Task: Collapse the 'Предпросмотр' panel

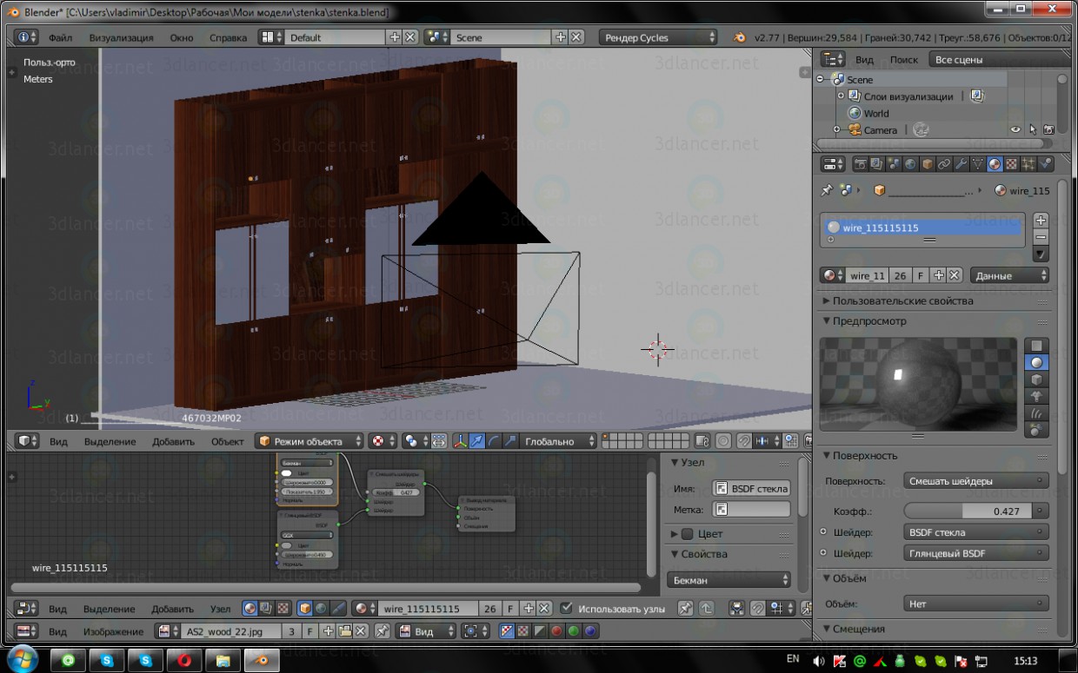Action: click(x=864, y=320)
